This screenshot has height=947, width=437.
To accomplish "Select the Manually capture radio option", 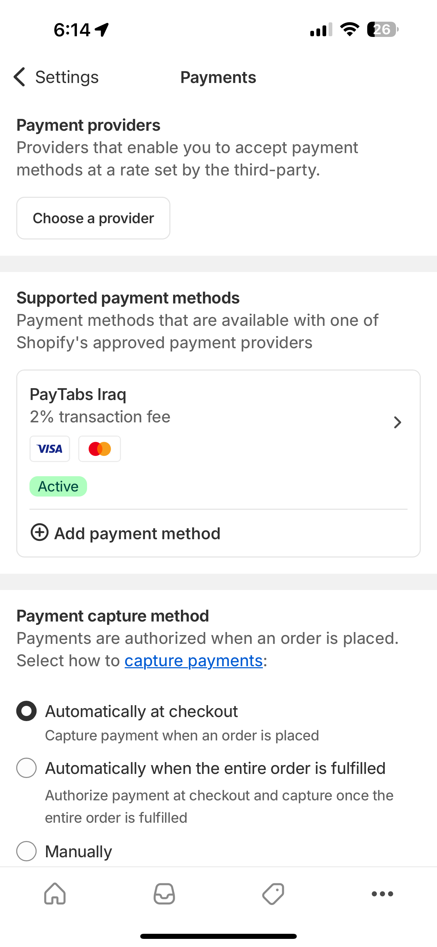I will [26, 851].
